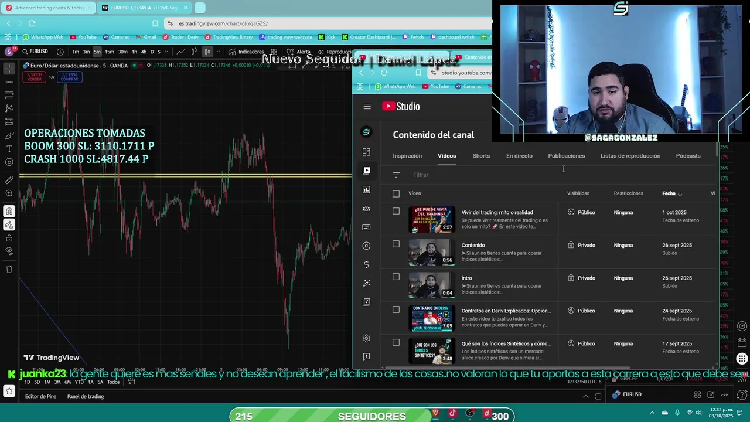750x422 pixels.
Task: Open the emoji icons tool
Action: click(x=9, y=162)
